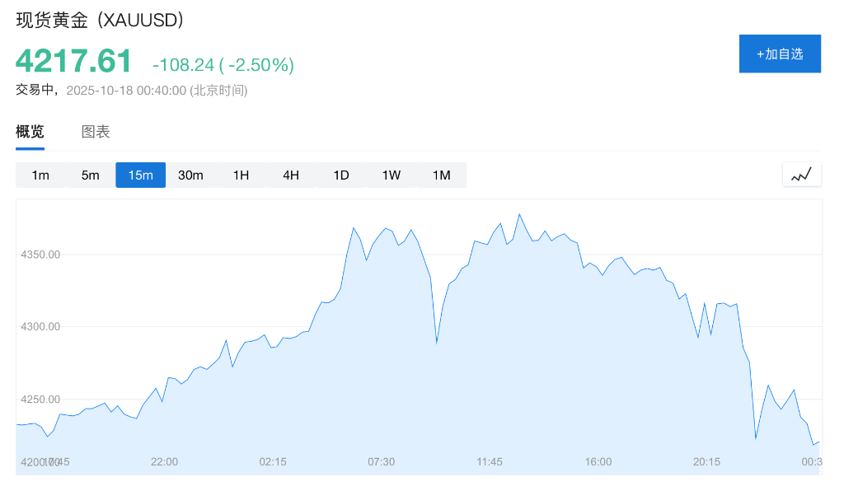Click the -108.24 (-2.50%) change value
The image size is (844, 486).
tap(223, 65)
